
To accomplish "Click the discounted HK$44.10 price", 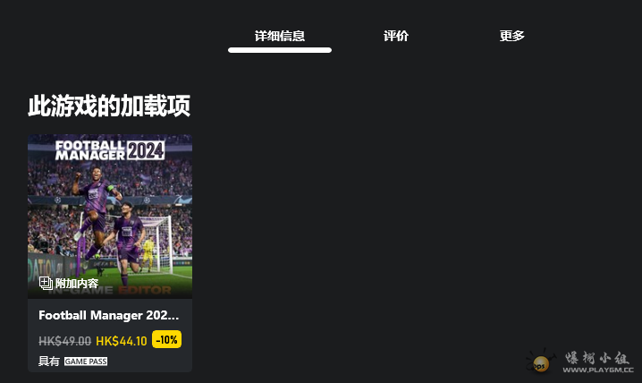I will [x=122, y=341].
